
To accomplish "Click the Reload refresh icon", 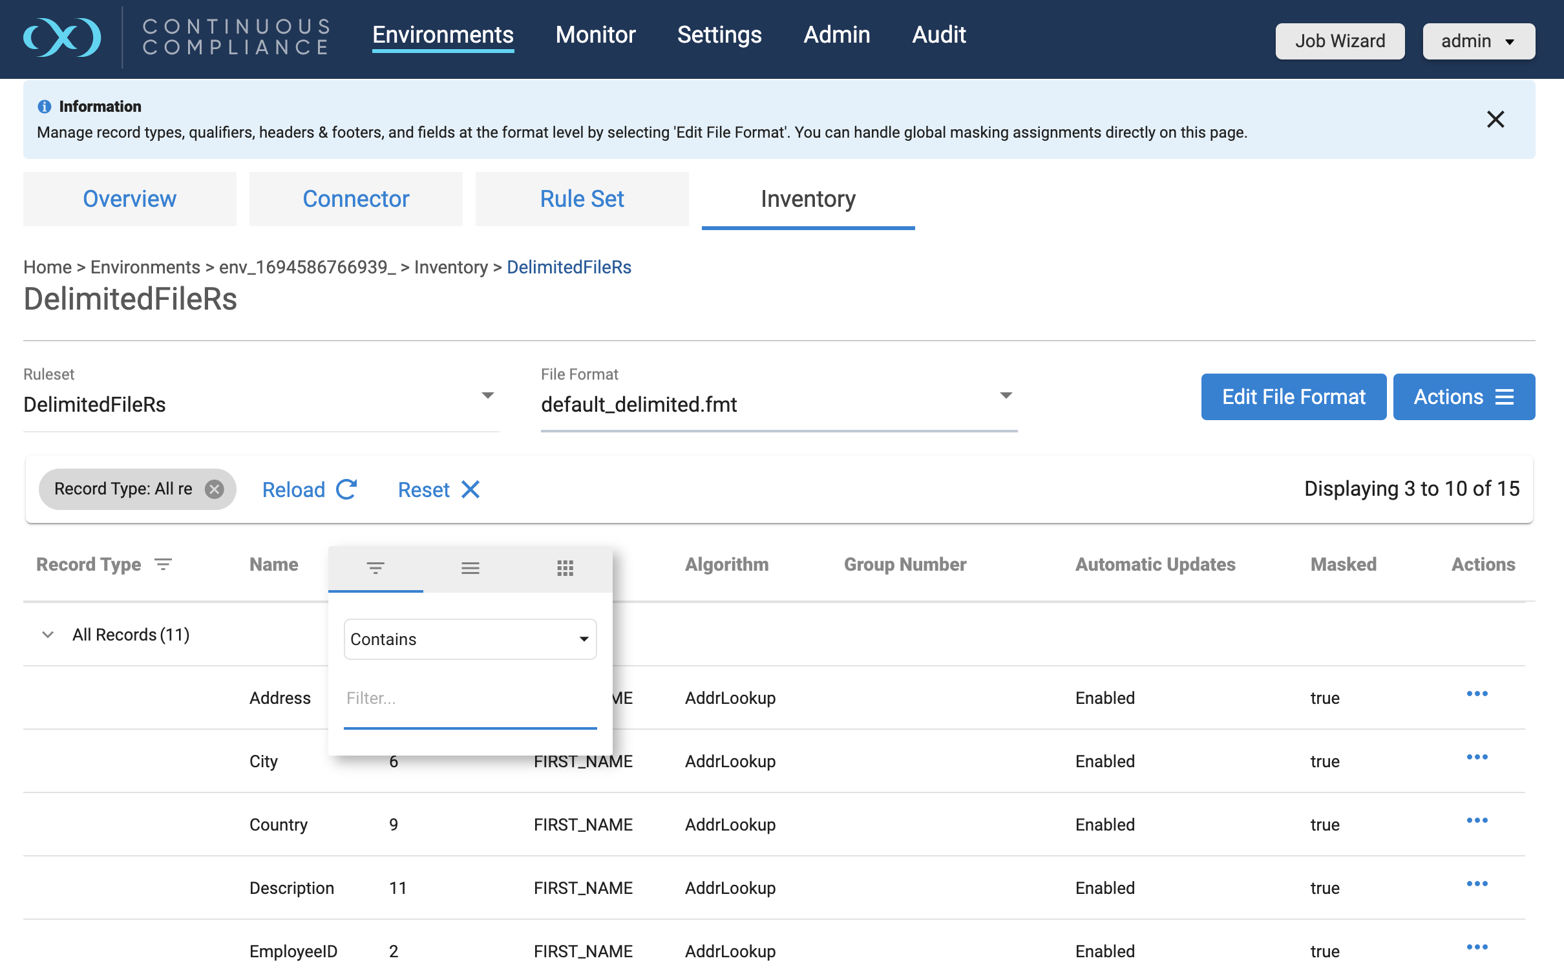I will [x=347, y=489].
